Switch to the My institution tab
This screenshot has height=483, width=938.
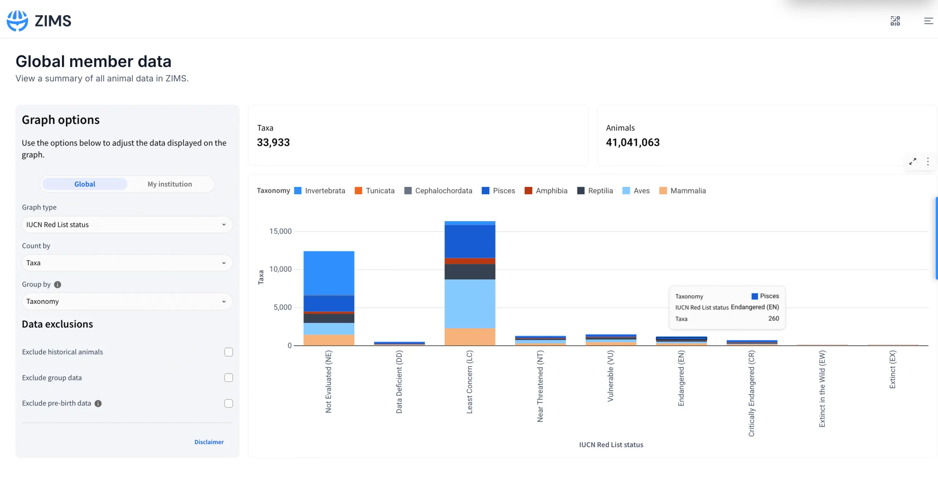pos(170,184)
